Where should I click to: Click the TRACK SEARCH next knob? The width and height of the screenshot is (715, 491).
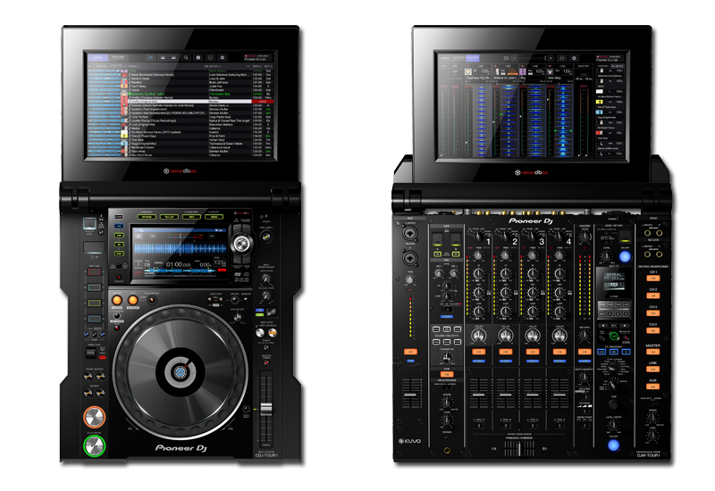click(x=100, y=376)
